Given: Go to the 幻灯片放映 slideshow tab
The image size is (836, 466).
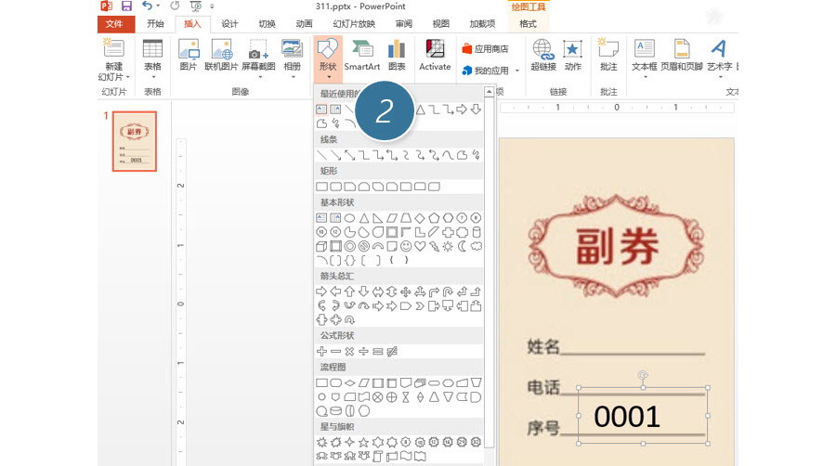Looking at the screenshot, I should 354,24.
